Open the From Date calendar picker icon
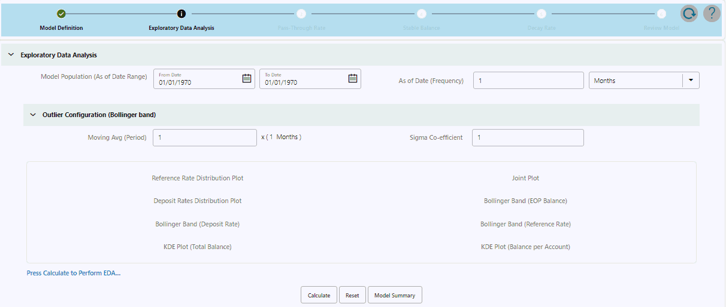Image resolution: width=726 pixels, height=307 pixels. (x=247, y=78)
